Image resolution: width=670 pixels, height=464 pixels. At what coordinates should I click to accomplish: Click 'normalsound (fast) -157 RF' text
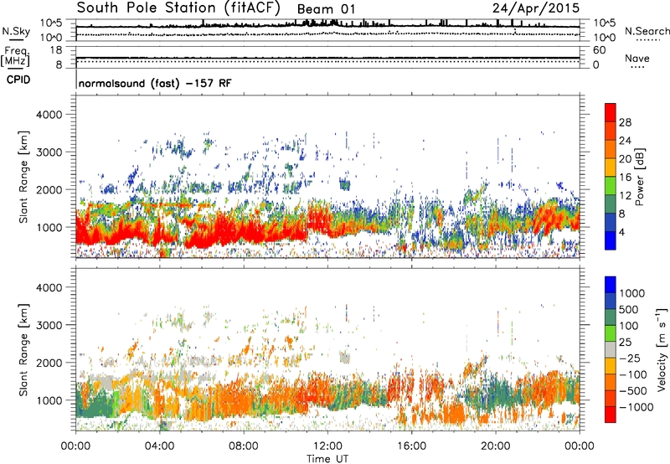click(155, 83)
